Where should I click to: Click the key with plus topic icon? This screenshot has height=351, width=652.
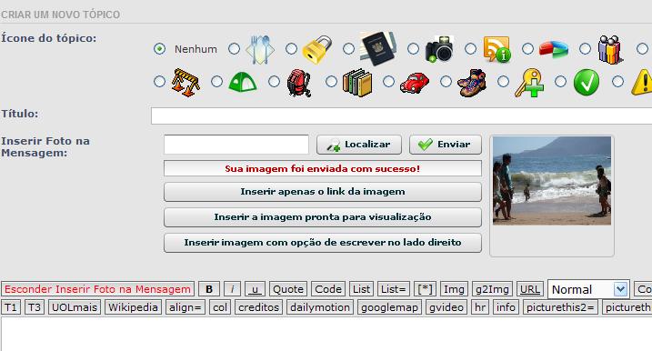click(529, 83)
